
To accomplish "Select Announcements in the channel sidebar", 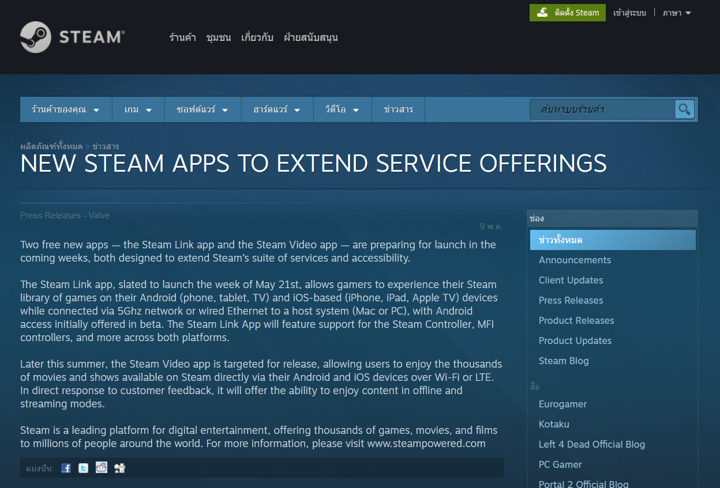I will click(x=575, y=260).
